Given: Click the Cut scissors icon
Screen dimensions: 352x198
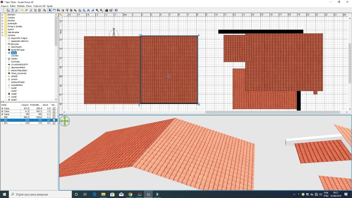Looking at the screenshot, I should [31, 10].
